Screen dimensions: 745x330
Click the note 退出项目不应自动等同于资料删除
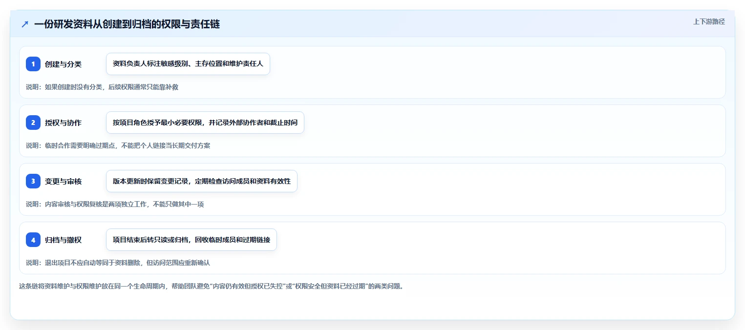[118, 263]
